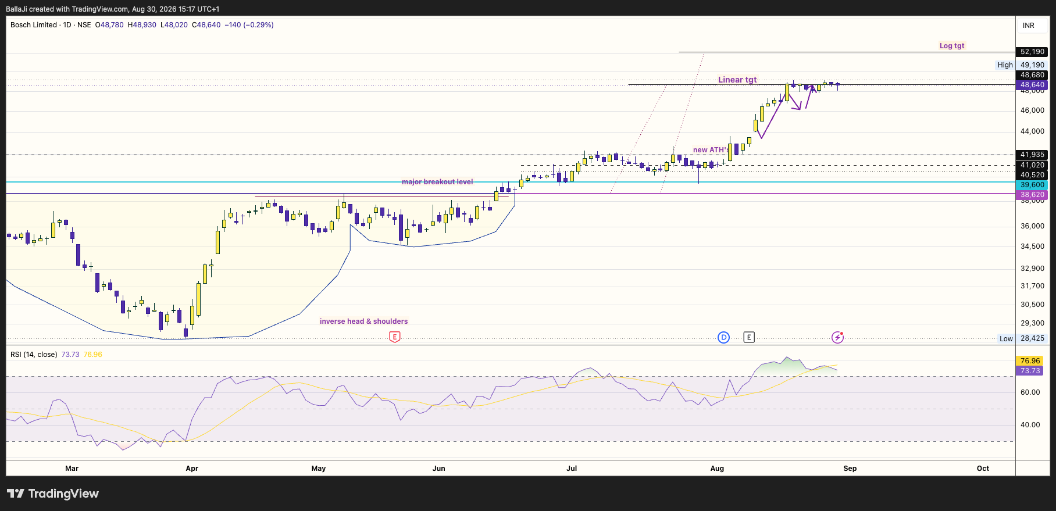1056x511 pixels.
Task: Click the Jul label on time axis
Action: pos(572,469)
